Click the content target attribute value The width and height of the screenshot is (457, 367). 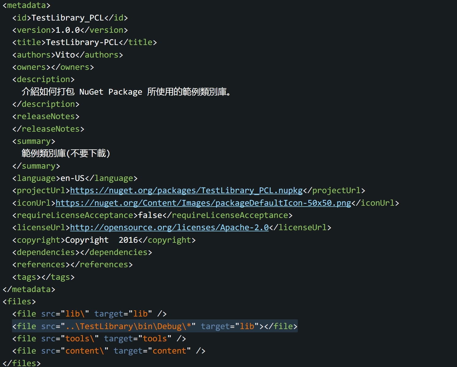tap(169, 351)
